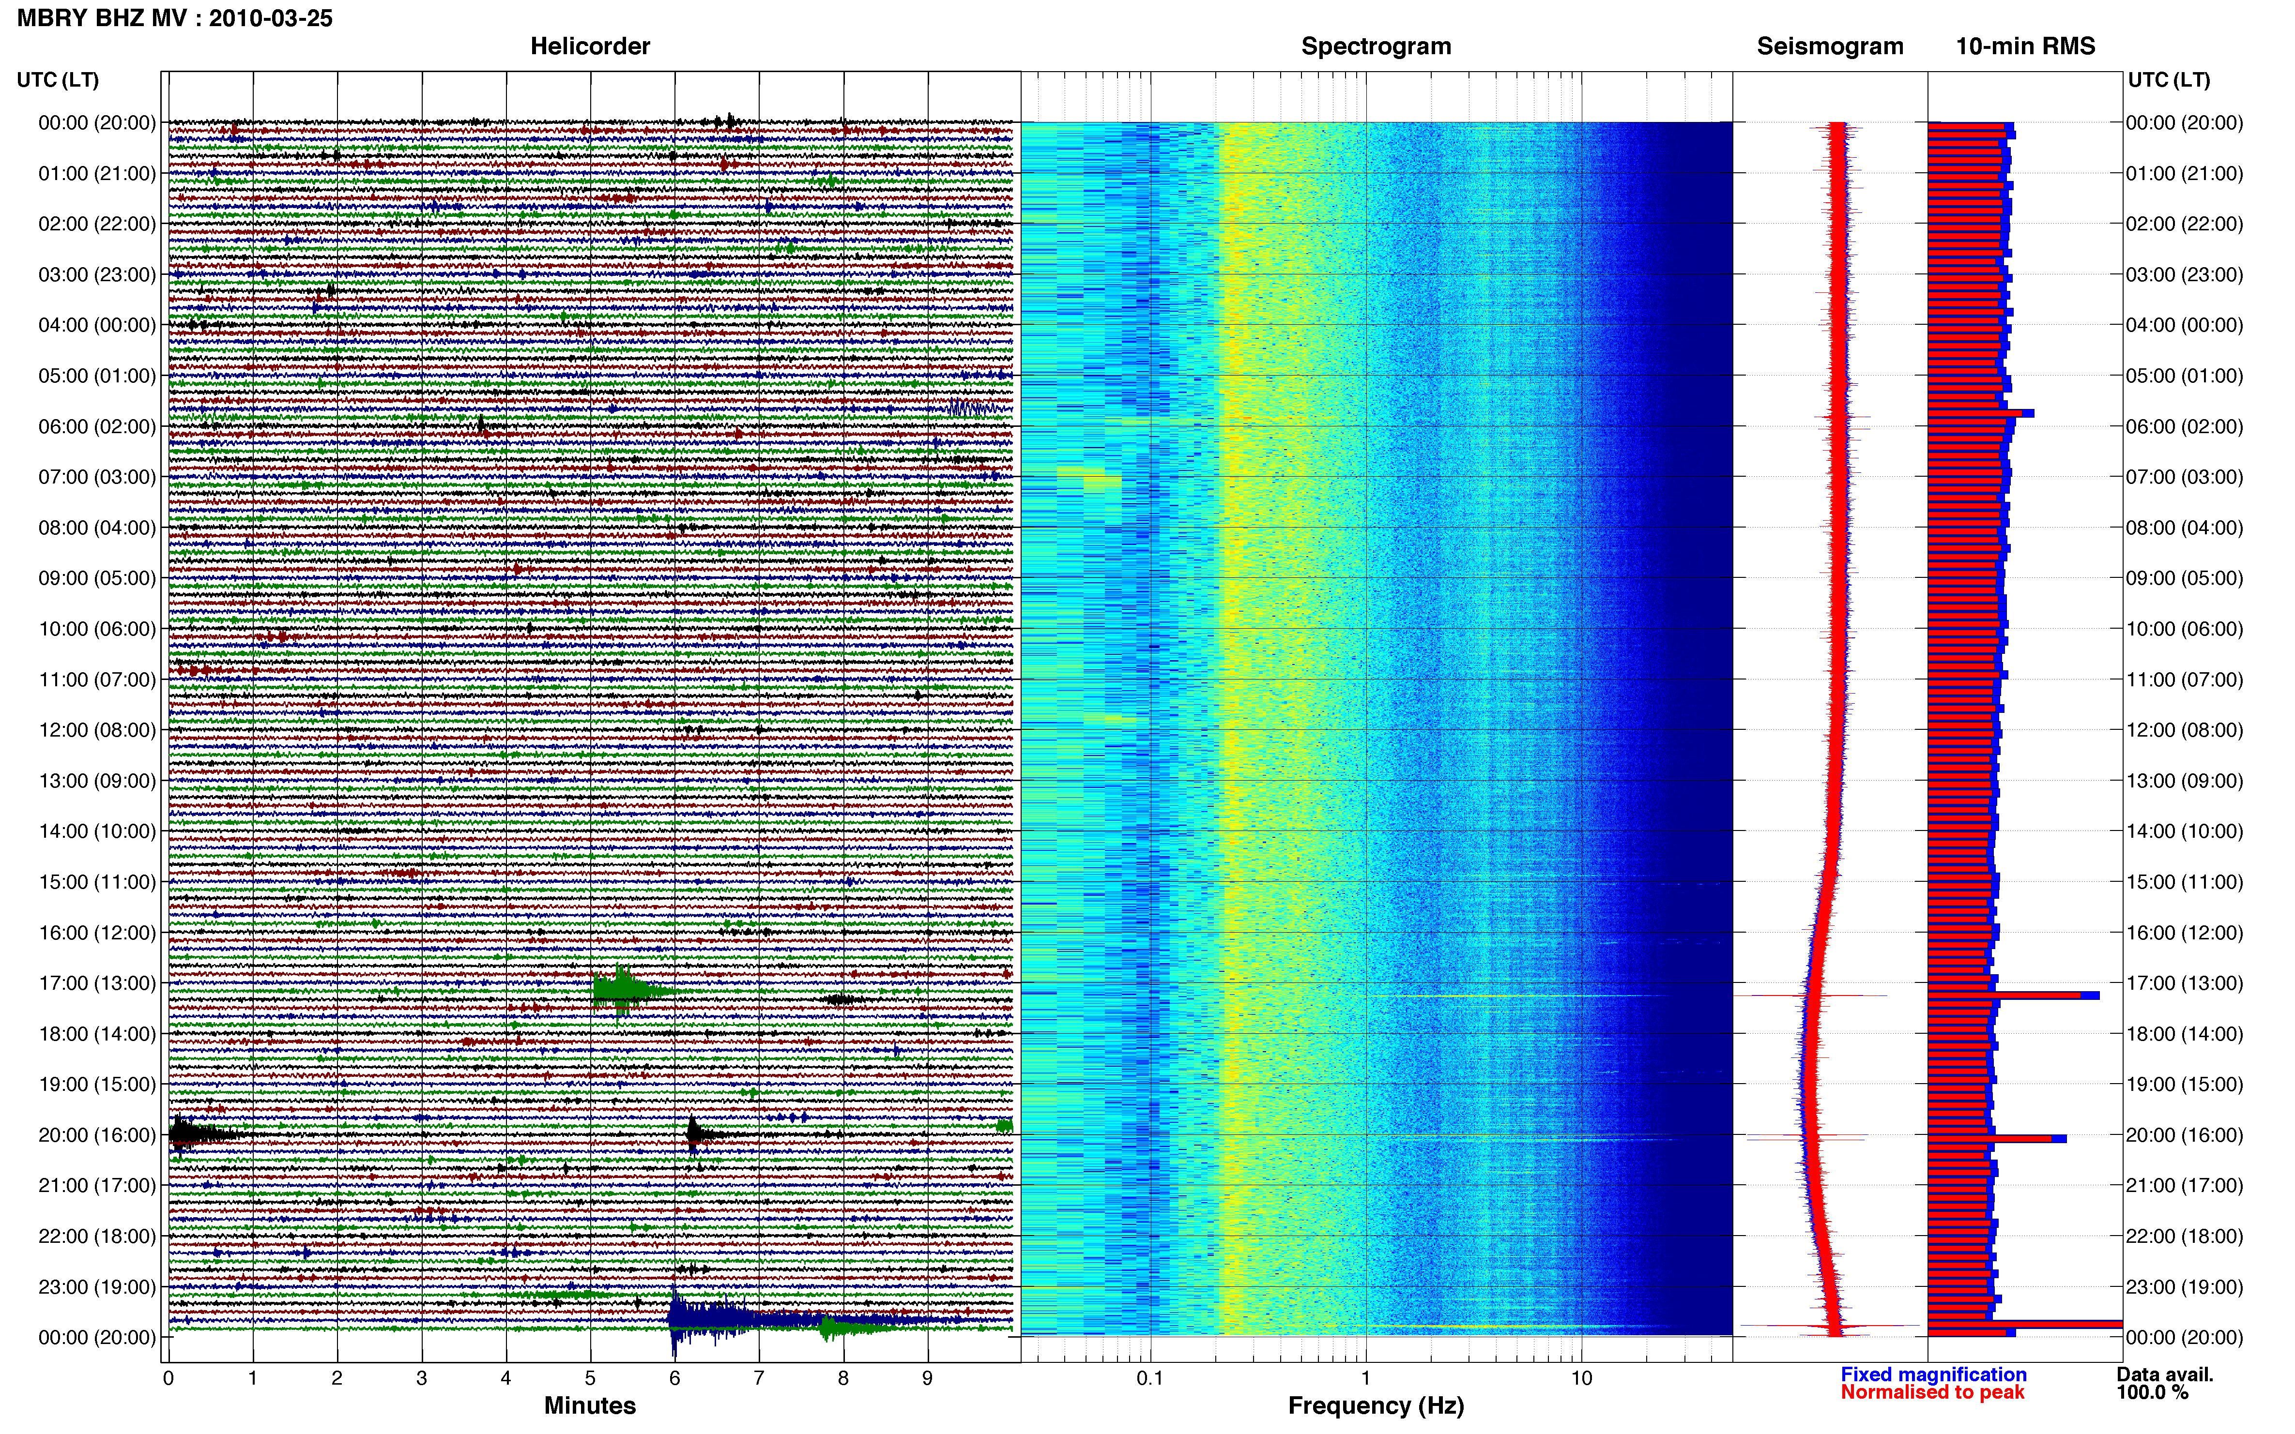Click the blue oscillation near 05:49
Viewport: 2295px width, 1434px height.
tap(972, 409)
